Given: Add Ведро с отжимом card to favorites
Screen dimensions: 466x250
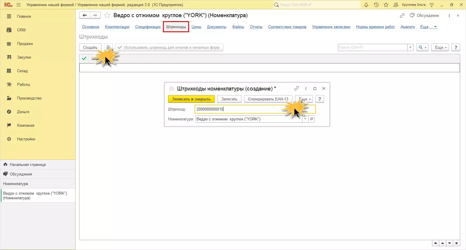Looking at the screenshot, I should pyautogui.click(x=107, y=15).
